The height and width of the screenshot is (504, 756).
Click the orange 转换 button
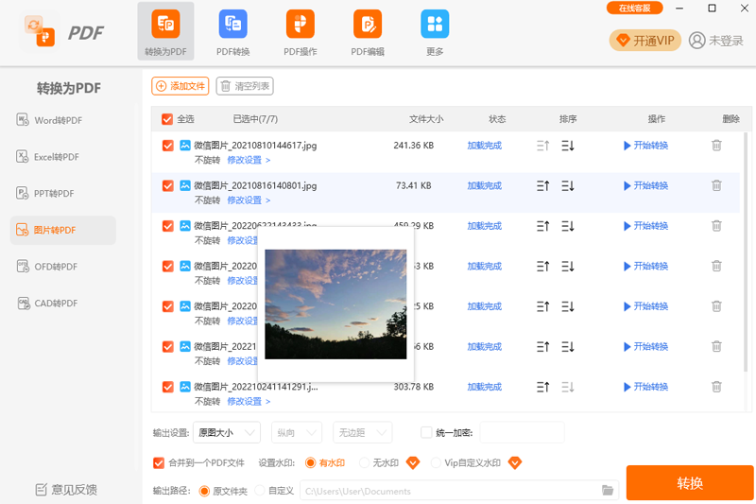(690, 483)
